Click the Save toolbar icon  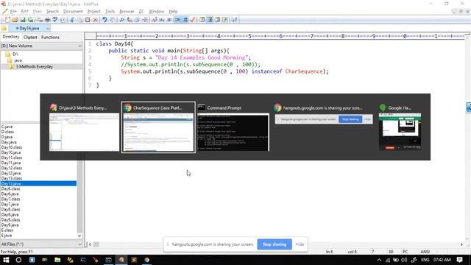[23, 20]
